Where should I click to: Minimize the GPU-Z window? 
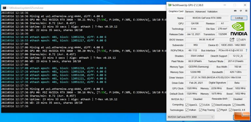[225, 5]
